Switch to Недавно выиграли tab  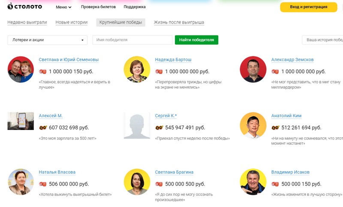pyautogui.click(x=27, y=22)
